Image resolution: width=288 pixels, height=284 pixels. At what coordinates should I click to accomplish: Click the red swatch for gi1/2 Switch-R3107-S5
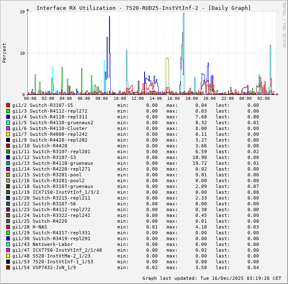point(8,105)
